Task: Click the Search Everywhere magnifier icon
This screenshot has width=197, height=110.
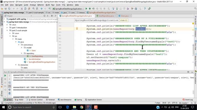Action: 195,9
